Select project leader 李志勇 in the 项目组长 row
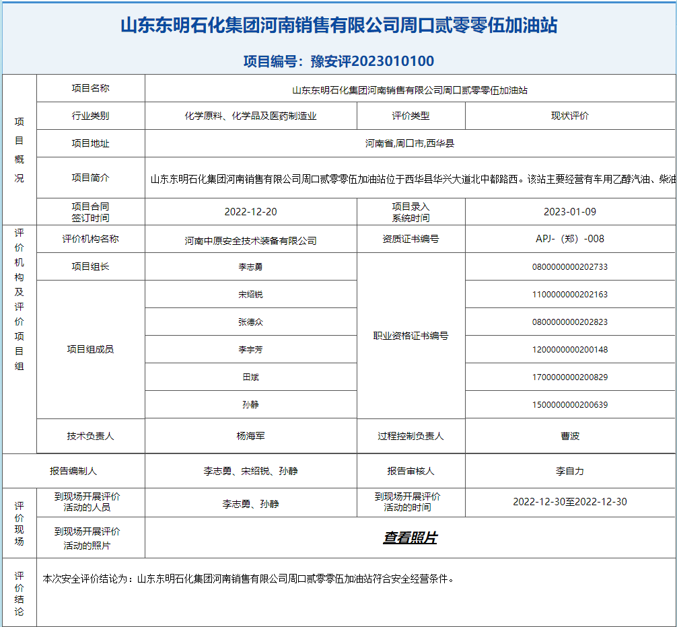This screenshot has width=677, height=627. (250, 266)
